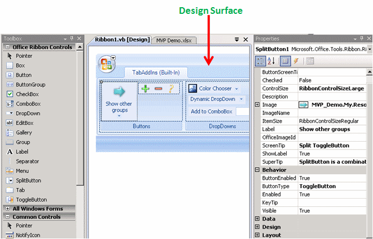Select the Buttons group label
Image resolution: width=373 pixels, height=239 pixels.
click(x=142, y=126)
